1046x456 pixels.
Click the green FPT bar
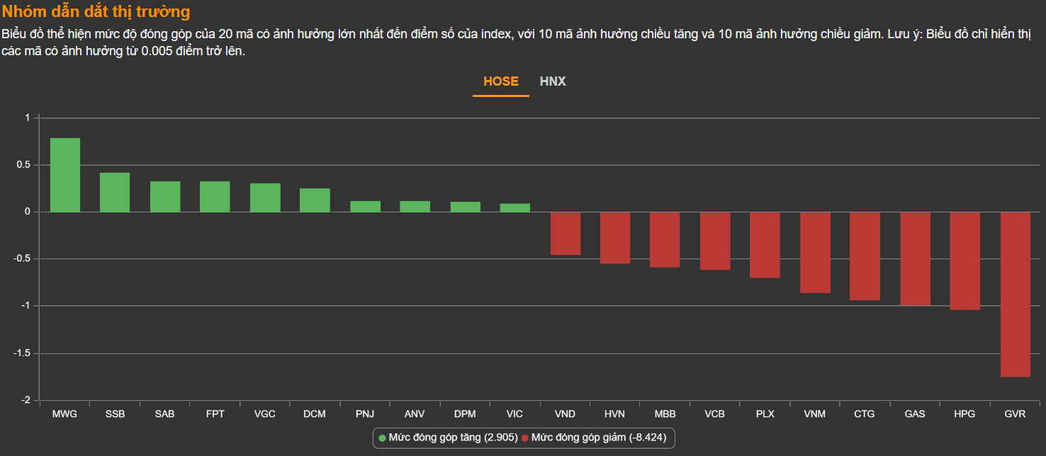(x=215, y=196)
